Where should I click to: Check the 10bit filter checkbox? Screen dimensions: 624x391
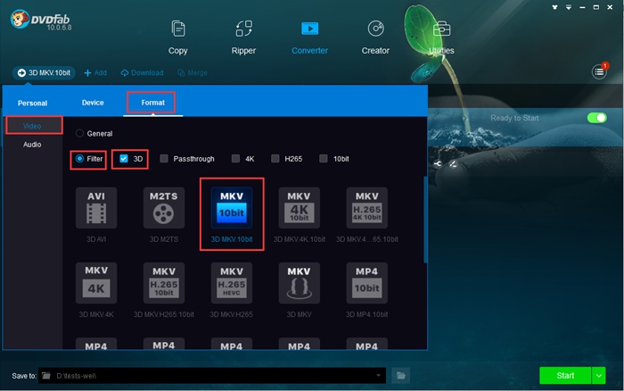tap(323, 159)
